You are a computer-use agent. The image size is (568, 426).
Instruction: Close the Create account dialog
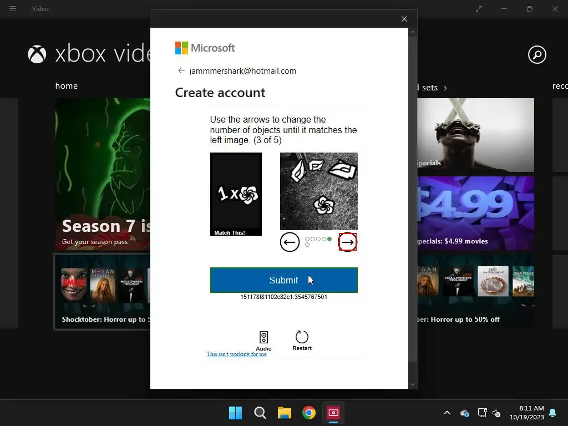(x=404, y=19)
